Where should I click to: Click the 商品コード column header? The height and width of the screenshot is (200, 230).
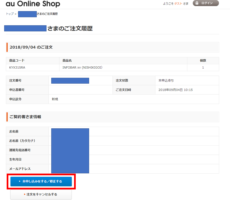[17, 61]
